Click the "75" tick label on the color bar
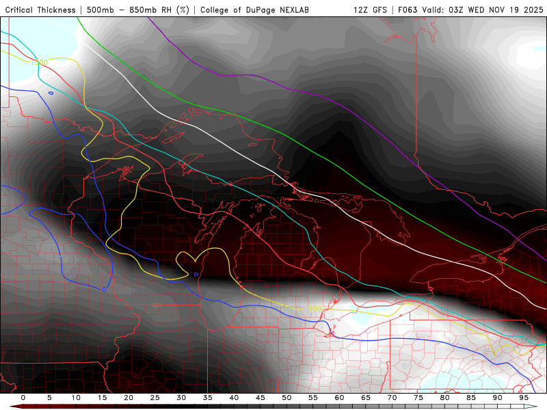The height and width of the screenshot is (410, 547). (x=418, y=398)
